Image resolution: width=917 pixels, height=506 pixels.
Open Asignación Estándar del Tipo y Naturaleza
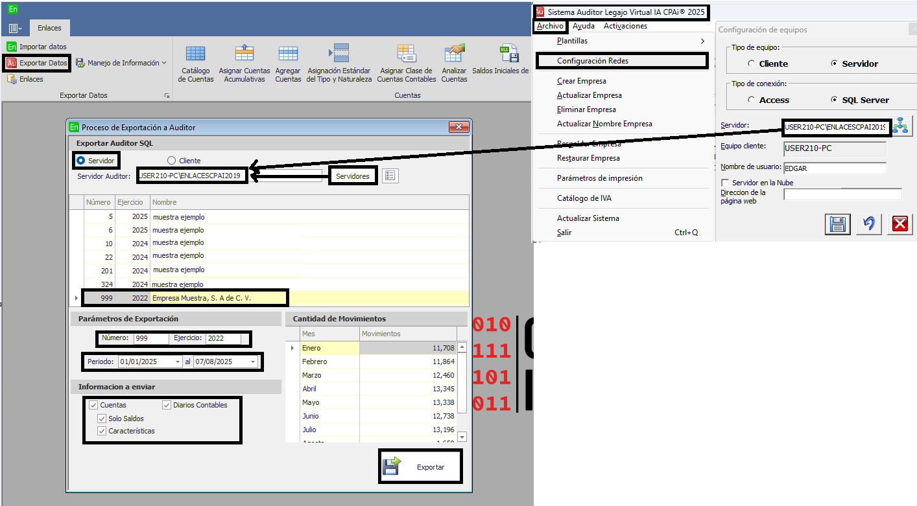pyautogui.click(x=339, y=64)
